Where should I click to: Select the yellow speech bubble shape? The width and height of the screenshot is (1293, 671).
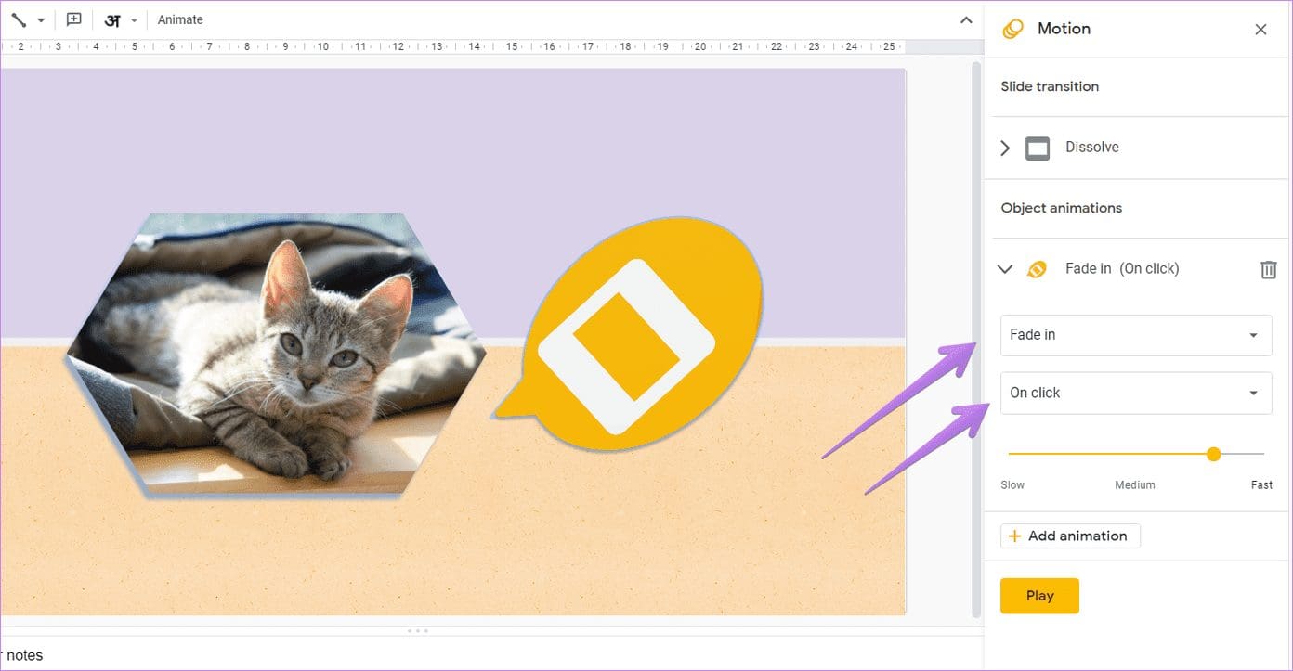(x=630, y=336)
